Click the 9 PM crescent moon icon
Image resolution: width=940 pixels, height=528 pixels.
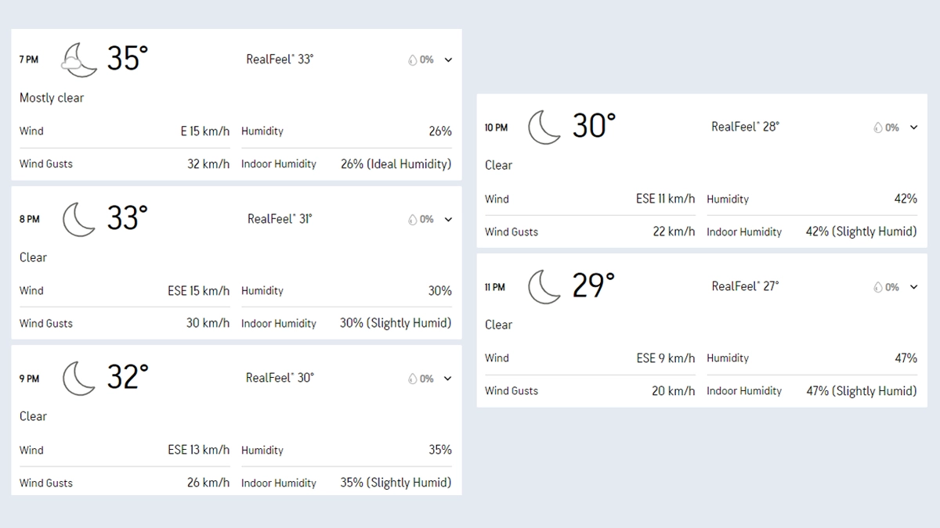tap(79, 379)
